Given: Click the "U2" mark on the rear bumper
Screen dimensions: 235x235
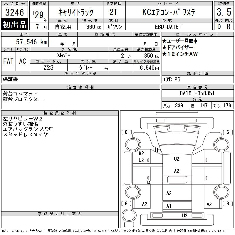Looking at the screenshot, I should coord(185,216).
